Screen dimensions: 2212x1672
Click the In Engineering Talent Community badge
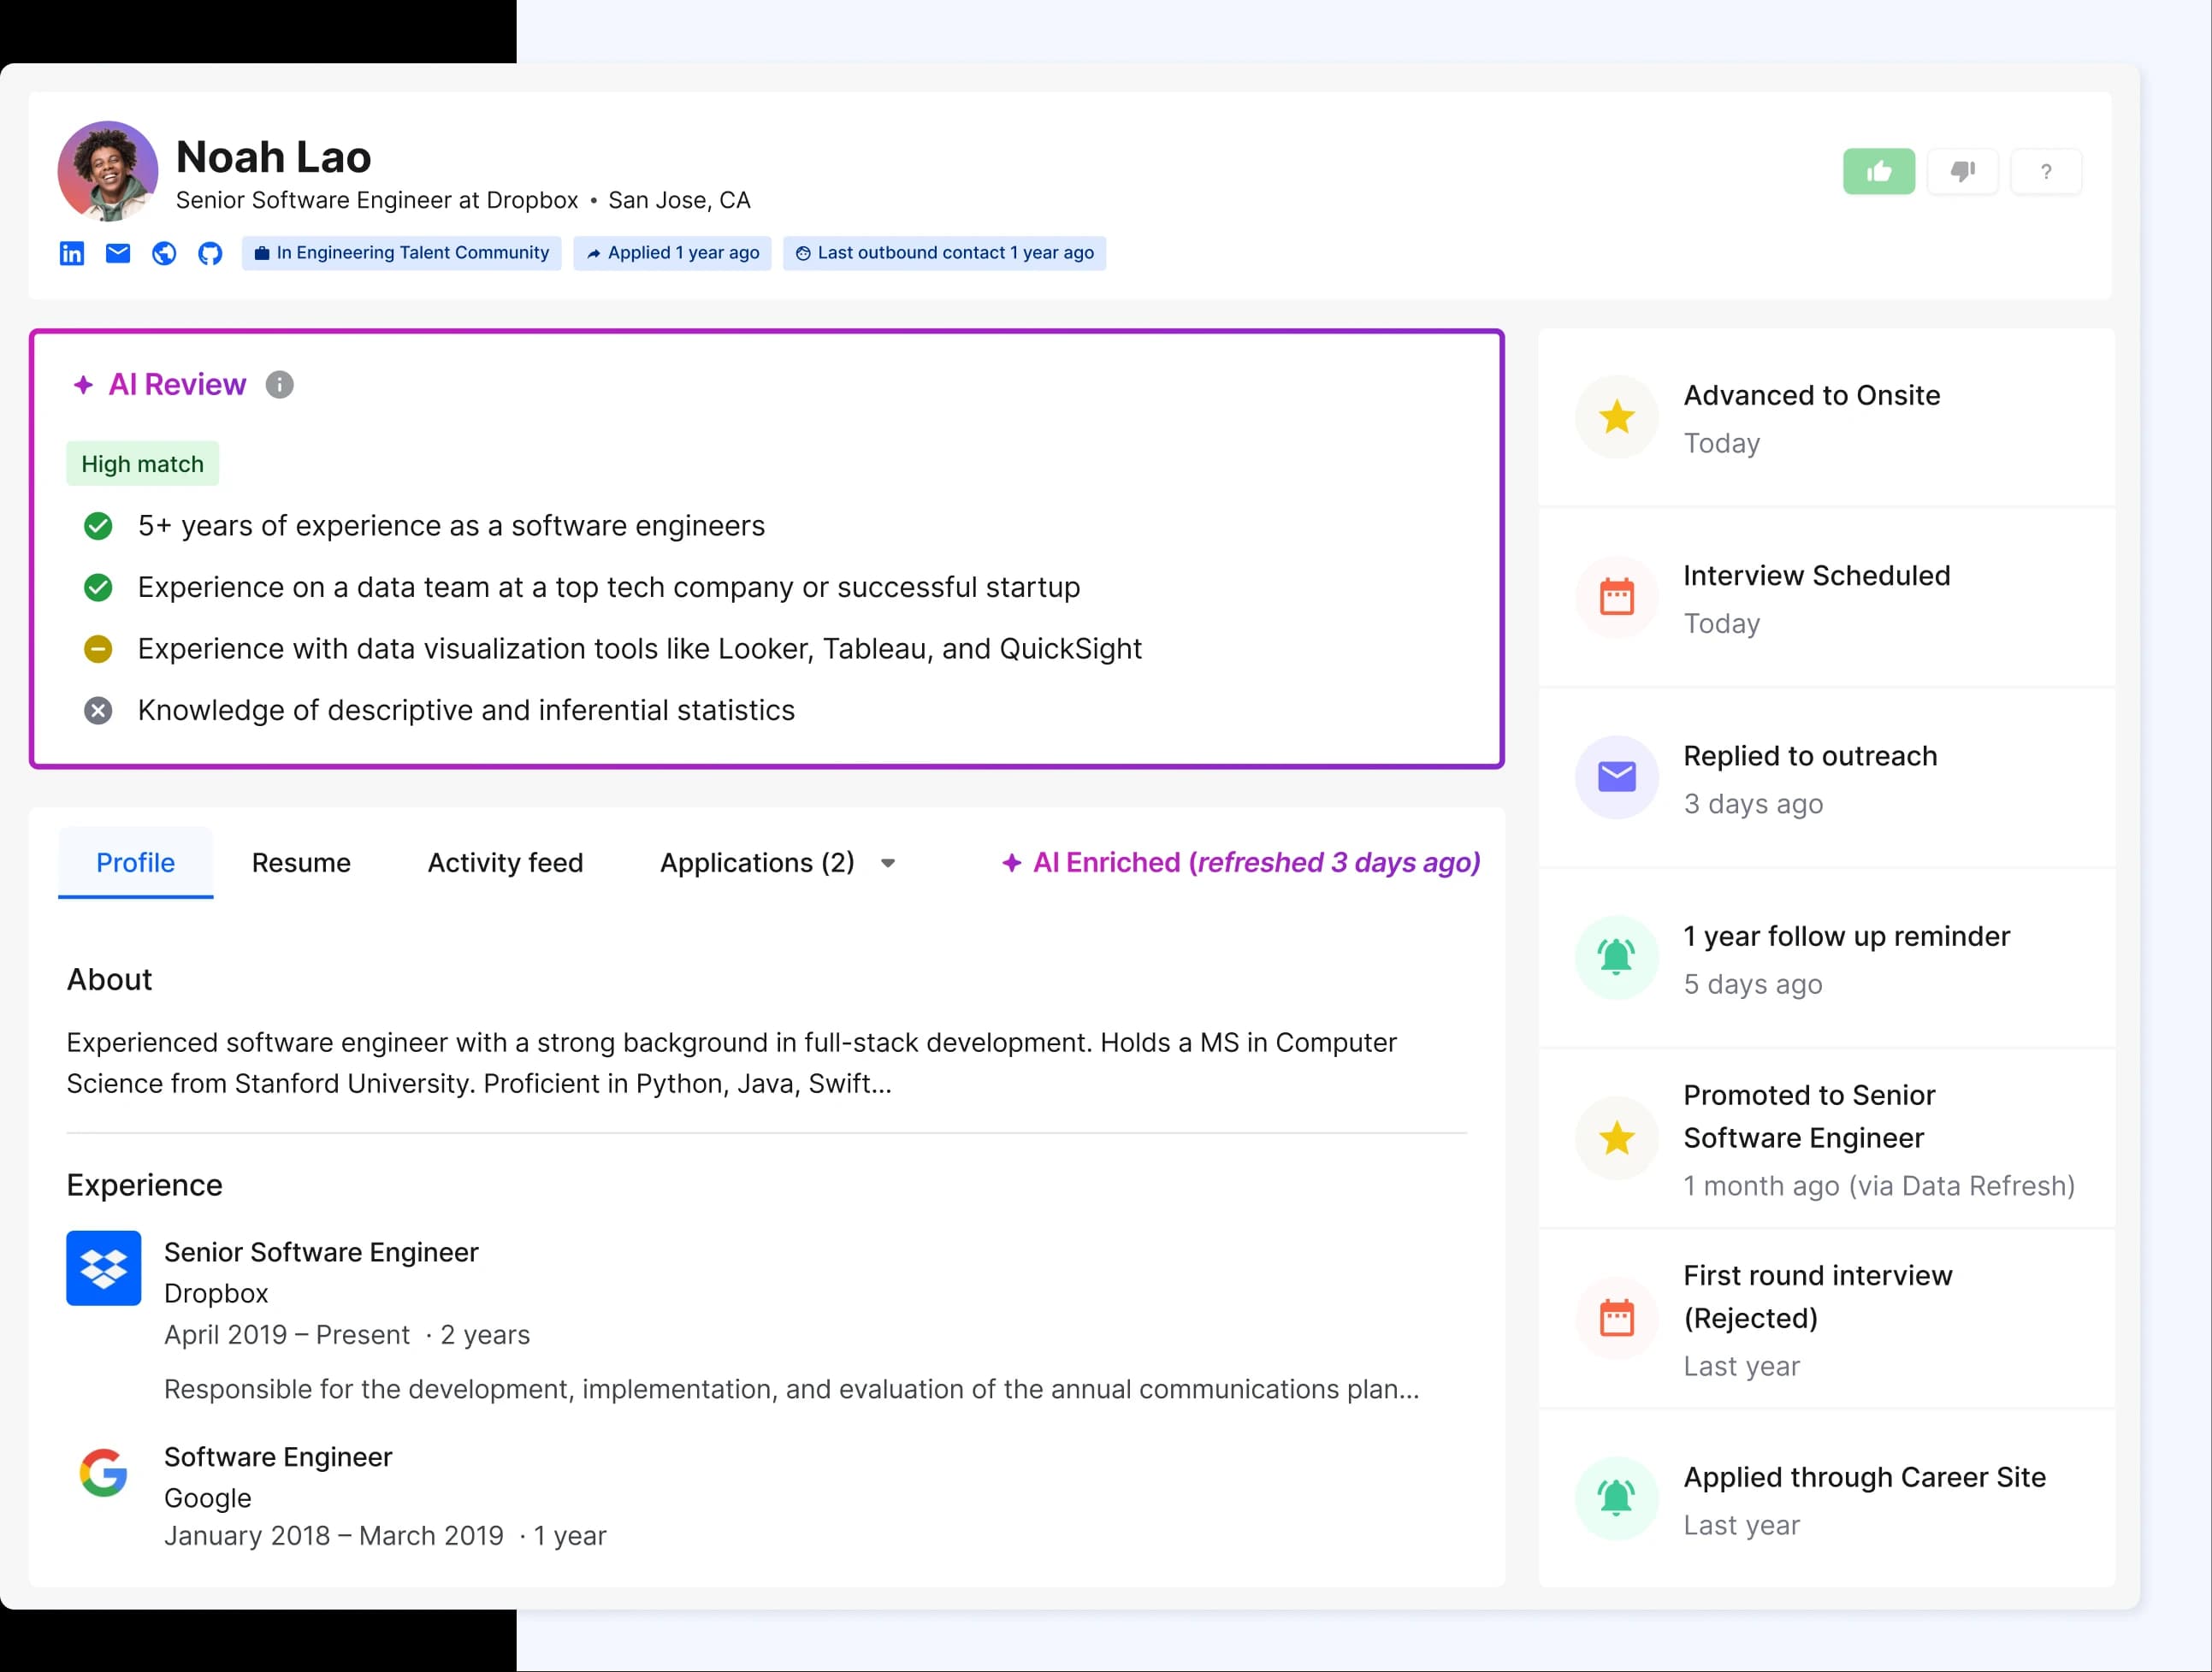[402, 253]
